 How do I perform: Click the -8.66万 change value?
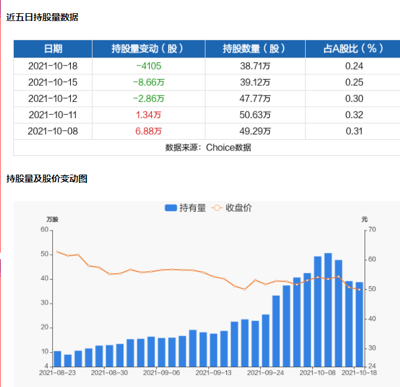coord(149,83)
